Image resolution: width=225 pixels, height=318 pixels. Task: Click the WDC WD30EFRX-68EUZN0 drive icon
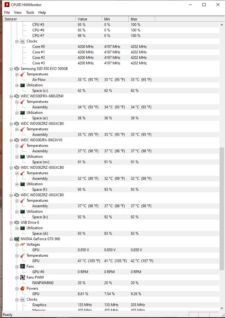pyautogui.click(x=17, y=96)
